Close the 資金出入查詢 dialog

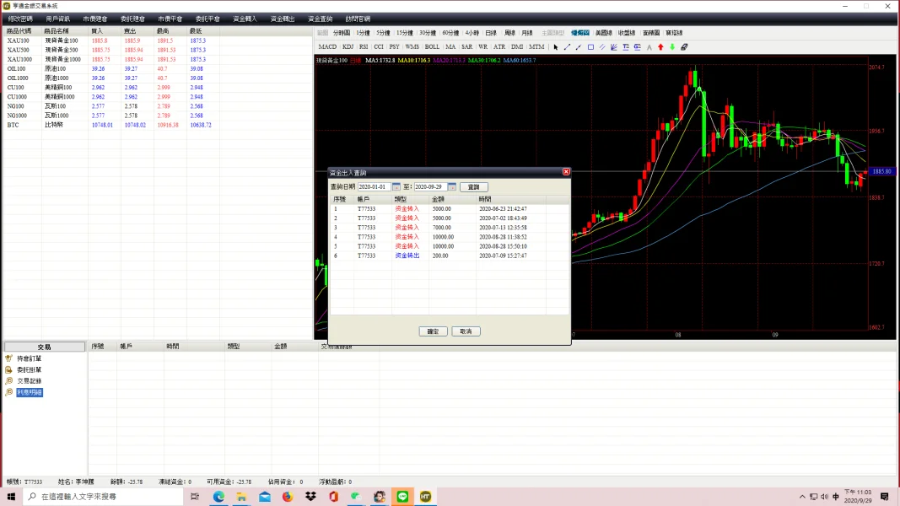pos(566,171)
